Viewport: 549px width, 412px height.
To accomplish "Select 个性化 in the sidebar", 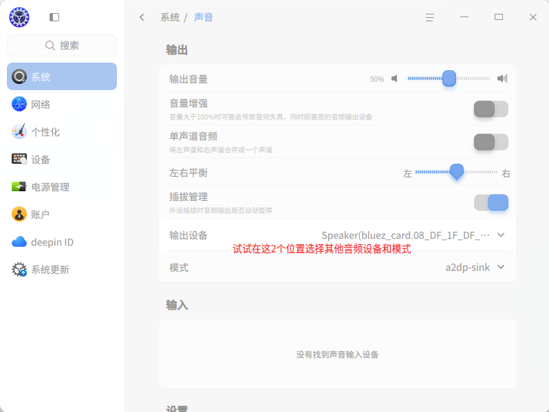I will click(x=62, y=131).
